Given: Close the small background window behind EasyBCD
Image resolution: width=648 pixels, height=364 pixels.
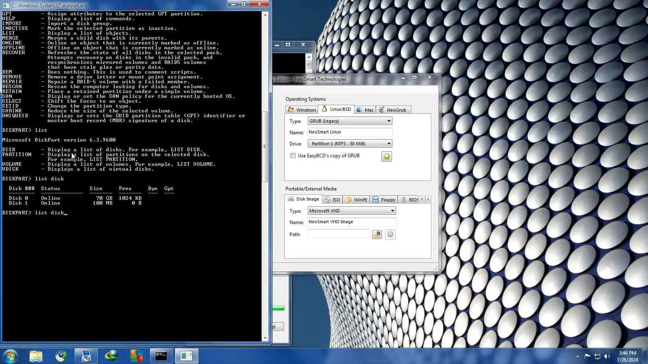Looking at the screenshot, I should [x=303, y=45].
